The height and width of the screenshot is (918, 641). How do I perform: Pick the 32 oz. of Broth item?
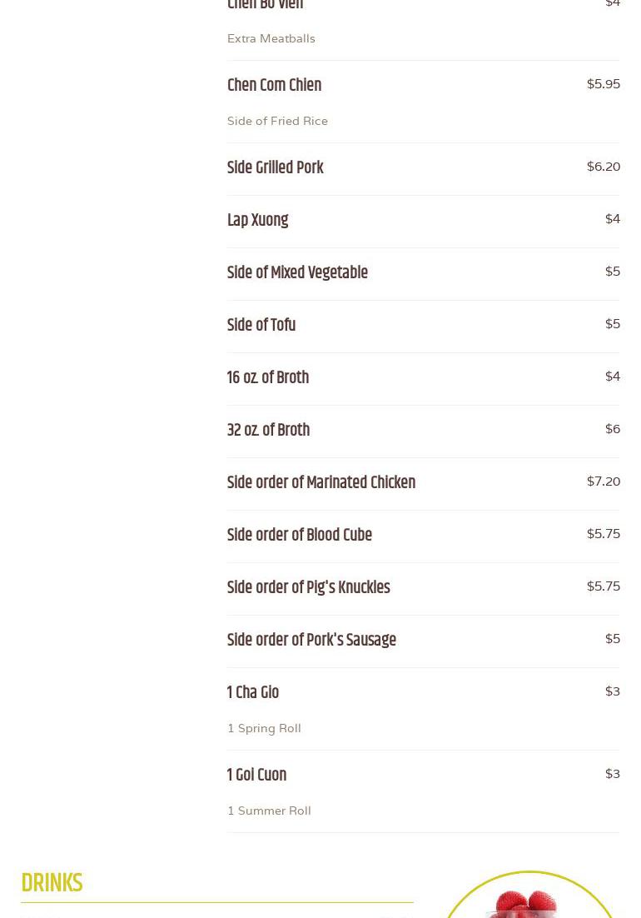click(x=268, y=431)
